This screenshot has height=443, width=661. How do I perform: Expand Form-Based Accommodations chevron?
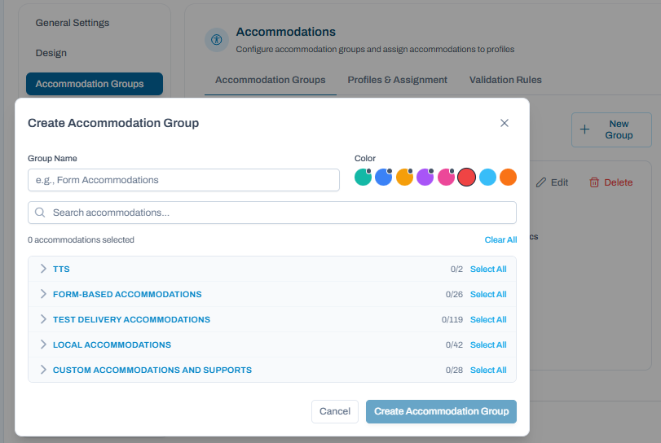pos(43,294)
